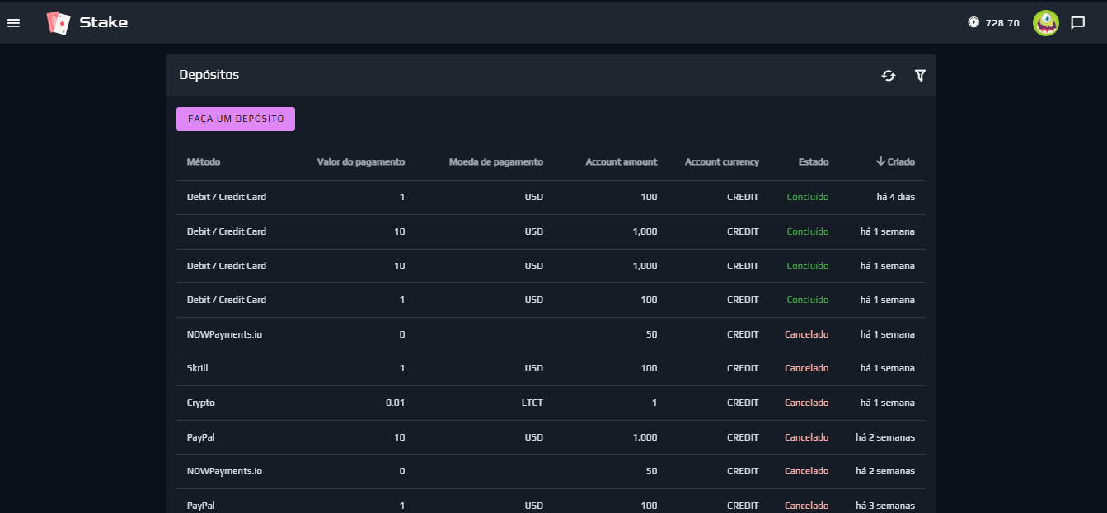Click the Account currency column header
The height and width of the screenshot is (513, 1107).
(x=721, y=162)
